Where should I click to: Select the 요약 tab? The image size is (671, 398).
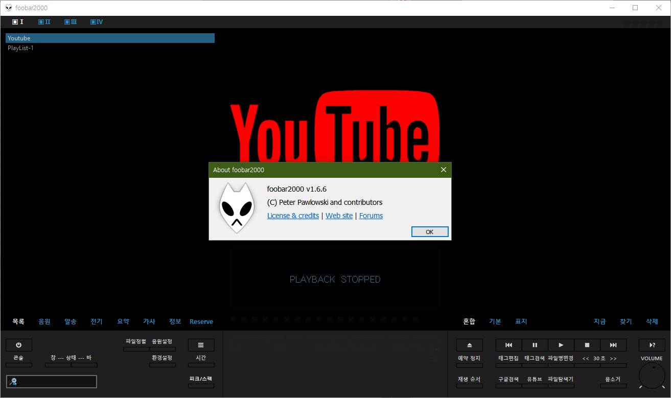click(x=123, y=321)
